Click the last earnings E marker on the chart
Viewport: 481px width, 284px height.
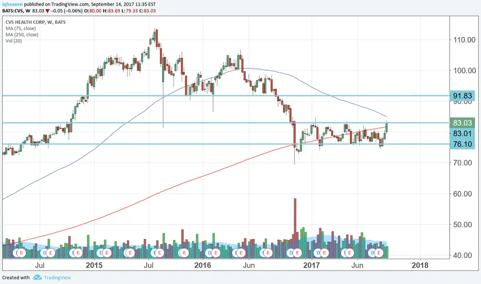point(379,253)
